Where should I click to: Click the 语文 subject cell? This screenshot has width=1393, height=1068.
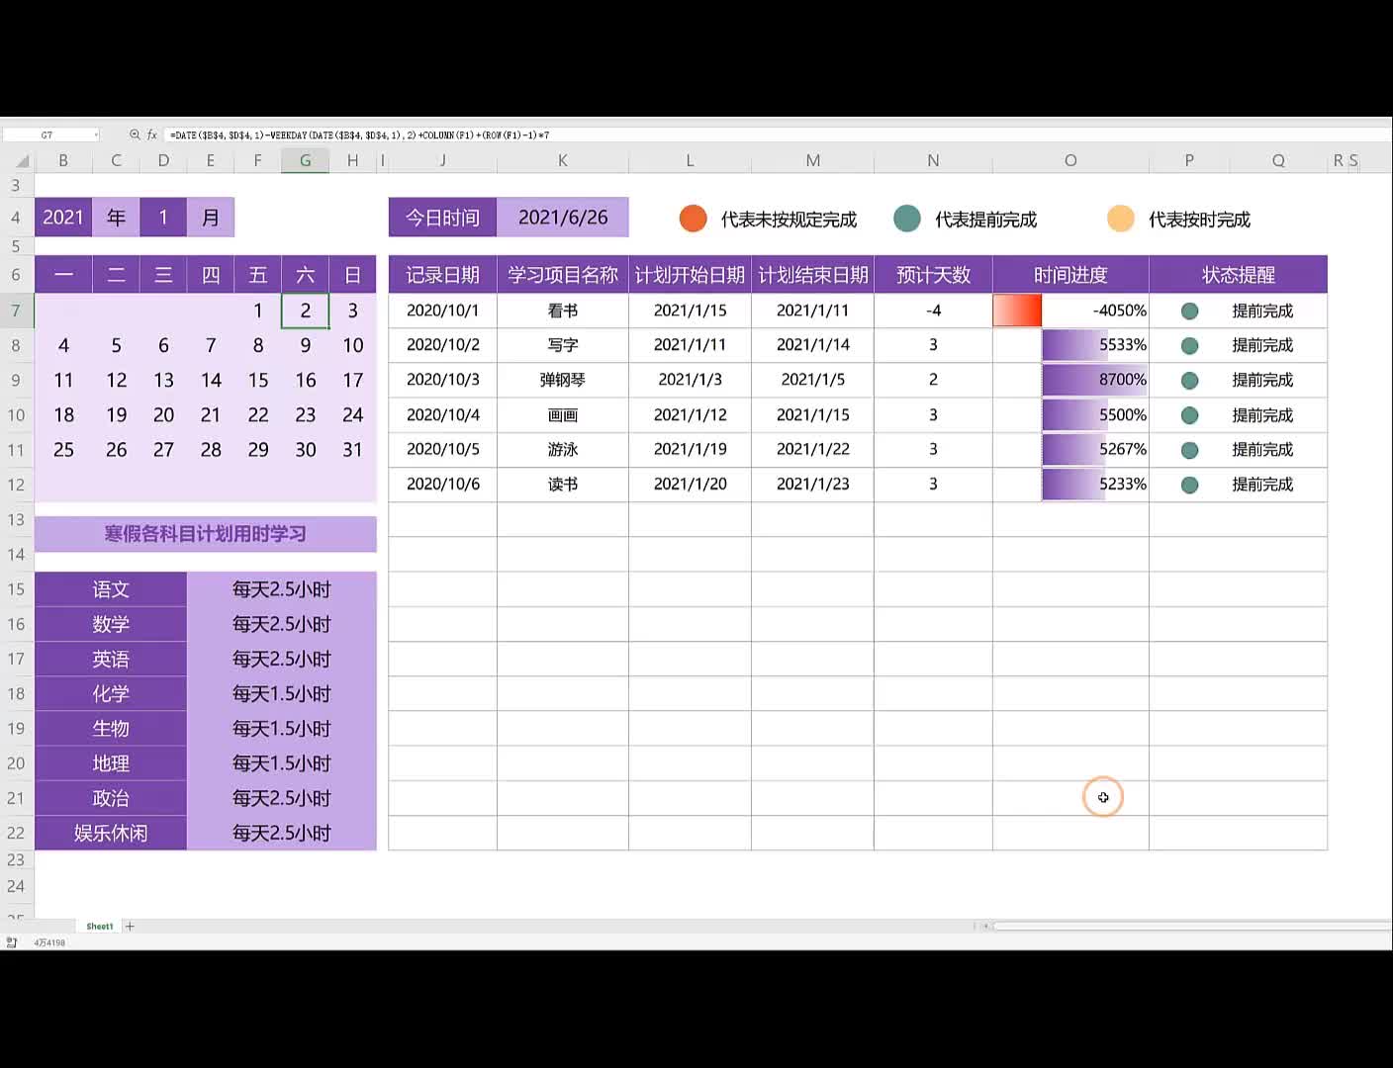[111, 589]
